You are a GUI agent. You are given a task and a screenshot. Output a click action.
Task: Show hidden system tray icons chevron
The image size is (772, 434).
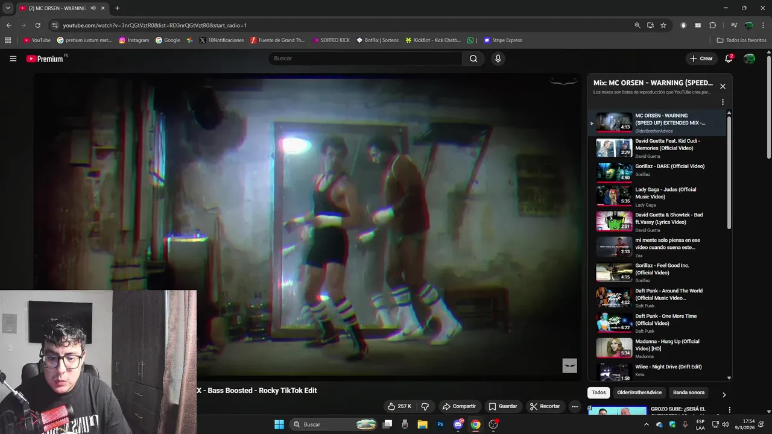click(647, 424)
